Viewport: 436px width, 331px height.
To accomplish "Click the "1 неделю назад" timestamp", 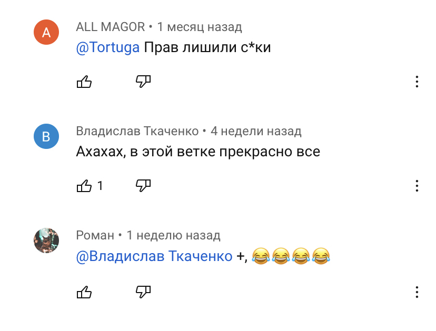I will [x=174, y=235].
